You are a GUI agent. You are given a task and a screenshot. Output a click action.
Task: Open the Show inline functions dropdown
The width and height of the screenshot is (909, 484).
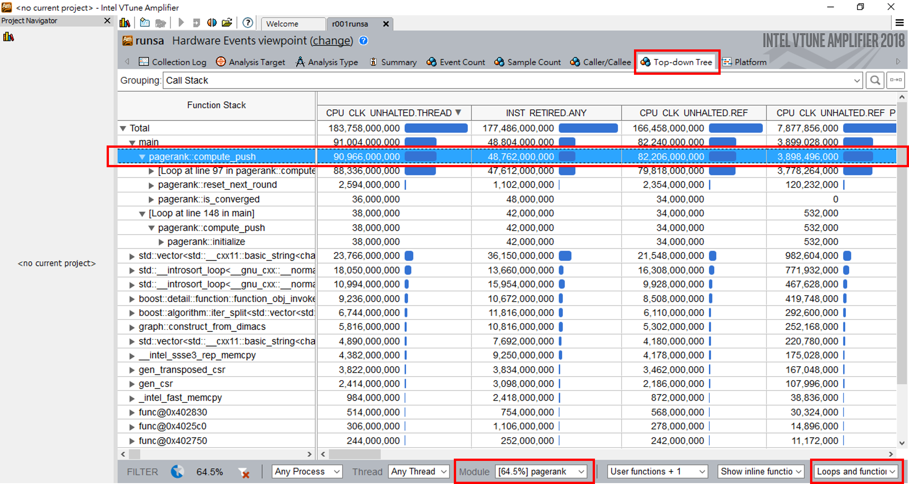(761, 472)
